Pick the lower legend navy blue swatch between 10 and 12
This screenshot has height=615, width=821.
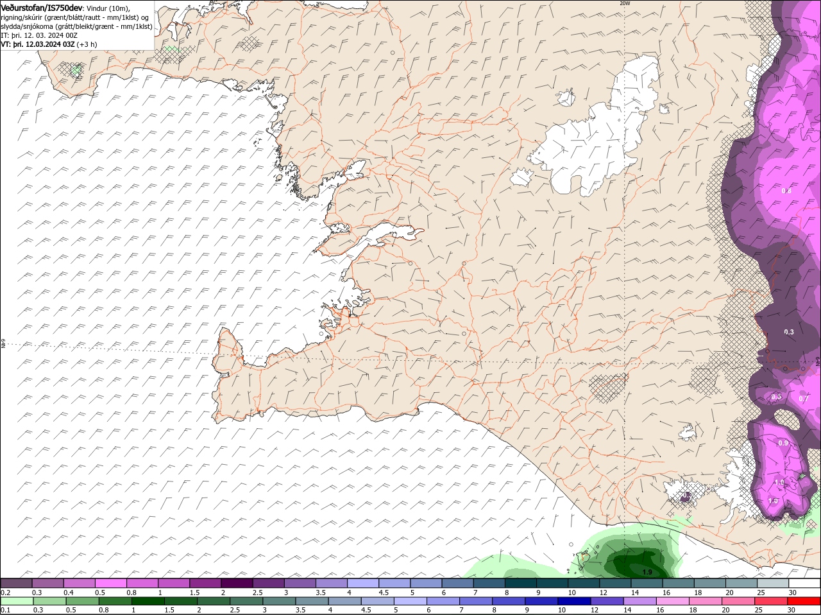574,601
